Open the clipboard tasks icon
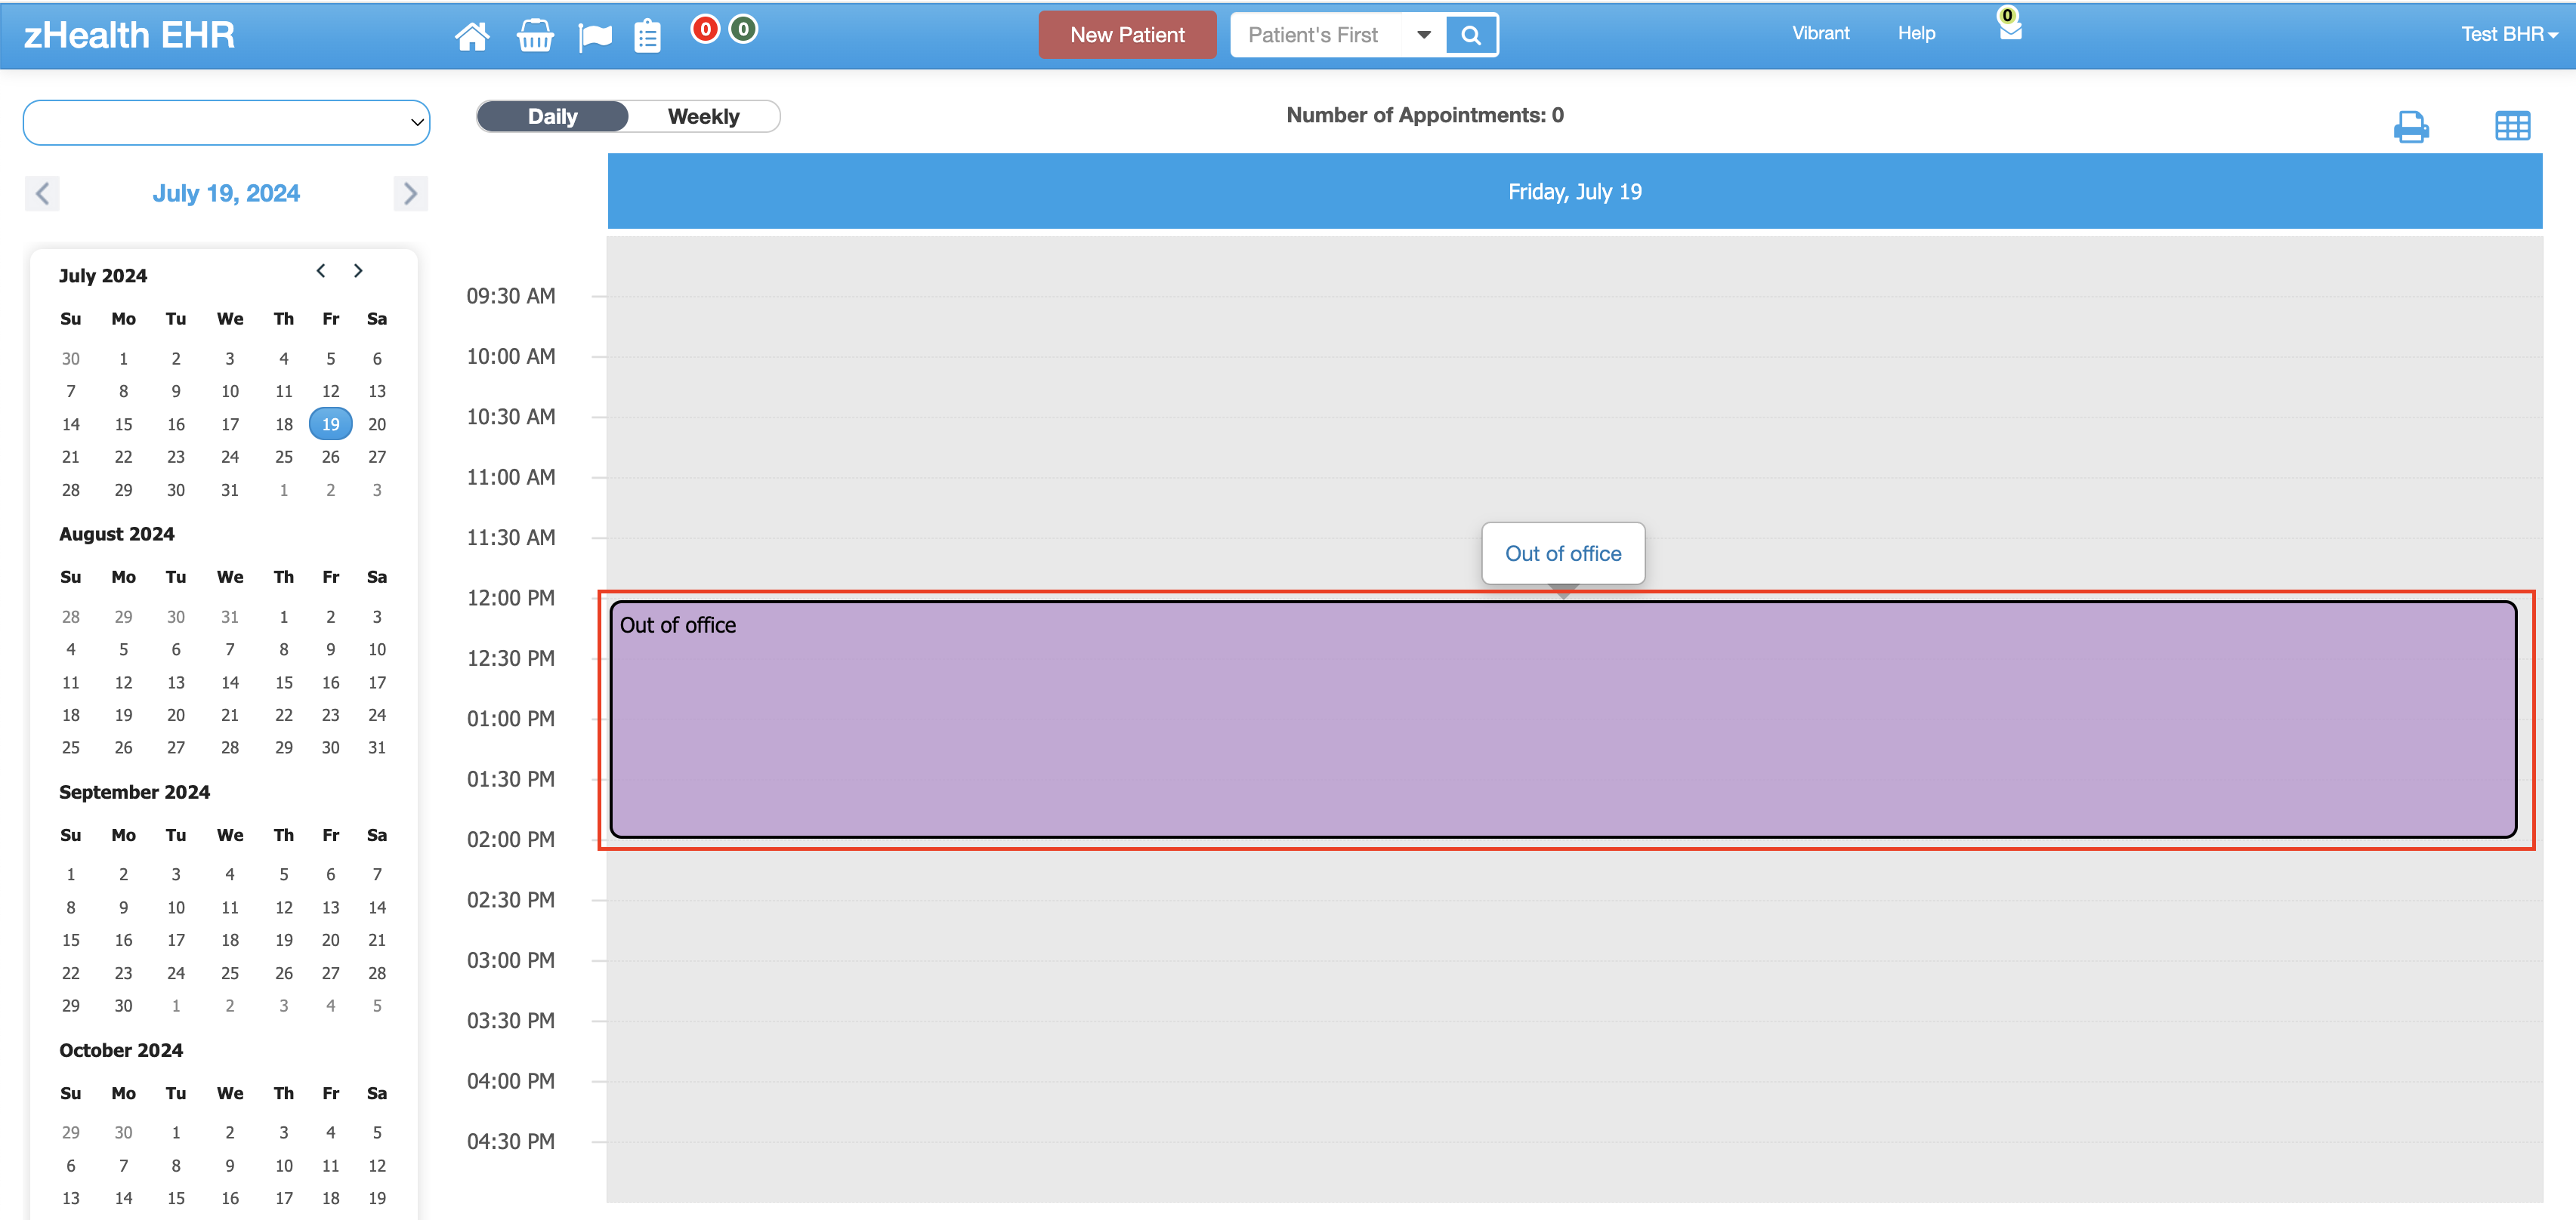This screenshot has width=2576, height=1220. [648, 36]
